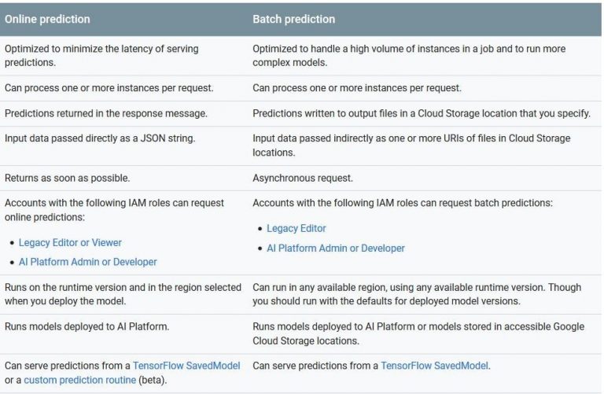Click 'Input data passed indirectly' cell
Screen dimensions: 604x394
(411, 145)
